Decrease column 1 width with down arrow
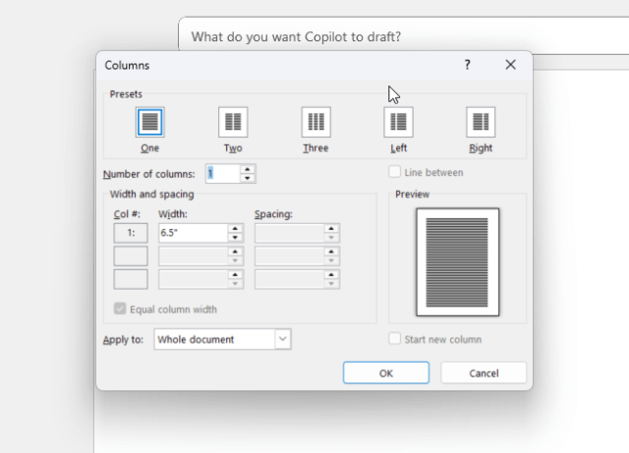Screen dimensions: 629x453 click(236, 238)
